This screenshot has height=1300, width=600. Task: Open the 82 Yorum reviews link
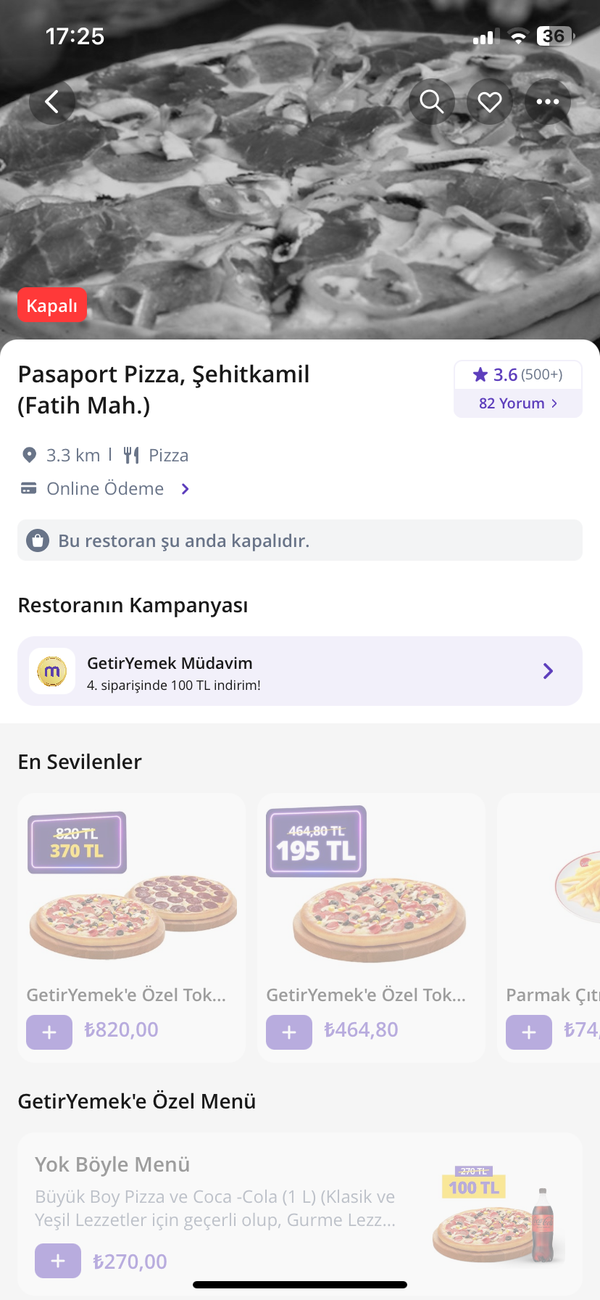517,403
